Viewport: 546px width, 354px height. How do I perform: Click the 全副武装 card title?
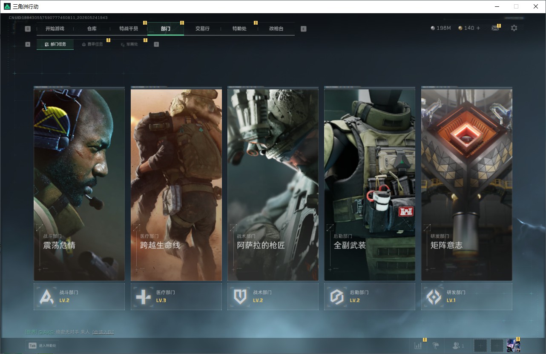[x=350, y=246]
